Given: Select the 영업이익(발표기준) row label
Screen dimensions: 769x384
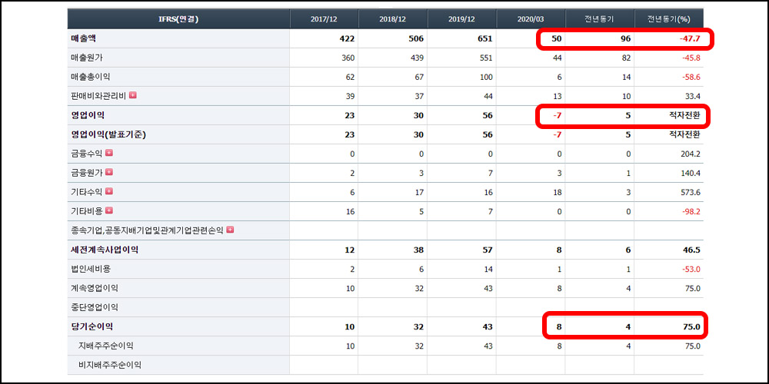Looking at the screenshot, I should pyautogui.click(x=108, y=134).
